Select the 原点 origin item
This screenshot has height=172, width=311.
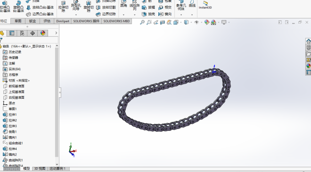(x=9, y=103)
